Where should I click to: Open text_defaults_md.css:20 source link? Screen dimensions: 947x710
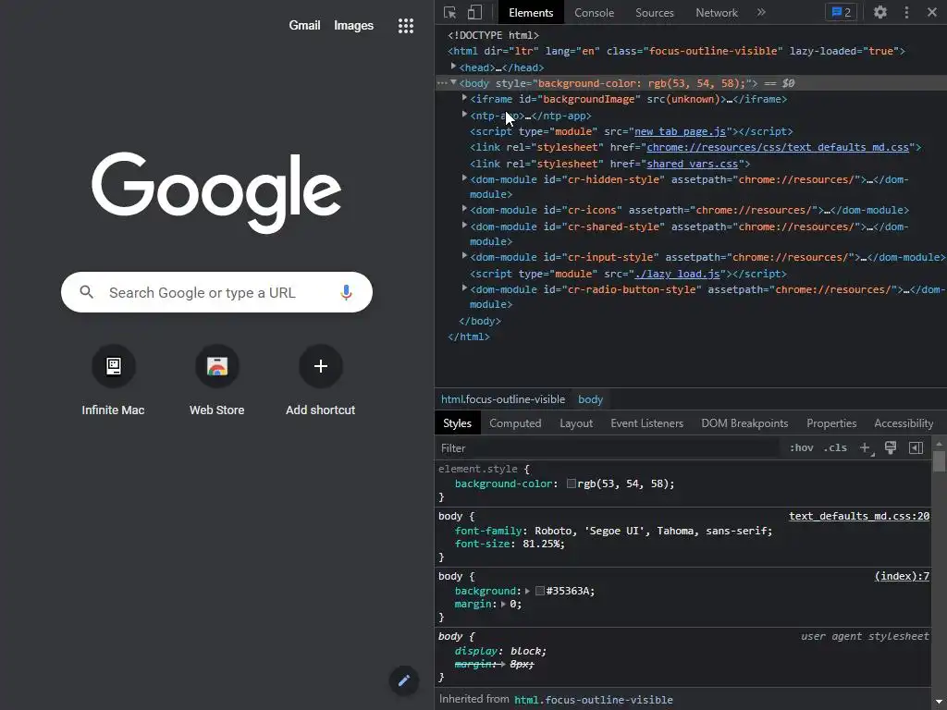click(x=859, y=516)
